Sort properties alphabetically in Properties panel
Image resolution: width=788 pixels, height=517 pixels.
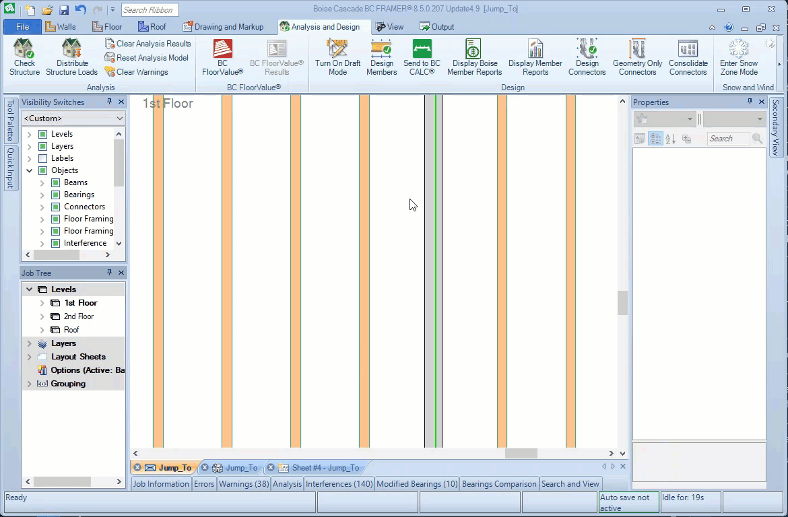tap(670, 139)
